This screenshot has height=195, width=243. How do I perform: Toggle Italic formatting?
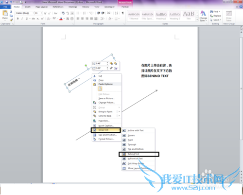[22, 18]
